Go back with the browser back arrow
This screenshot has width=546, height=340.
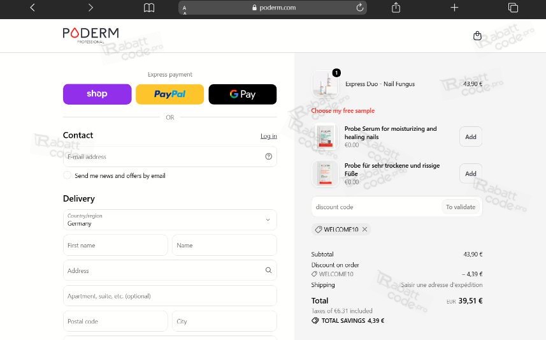tap(32, 7)
